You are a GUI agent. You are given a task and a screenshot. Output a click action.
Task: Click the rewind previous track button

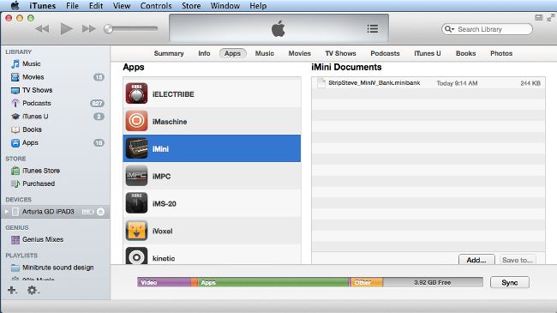tap(42, 29)
